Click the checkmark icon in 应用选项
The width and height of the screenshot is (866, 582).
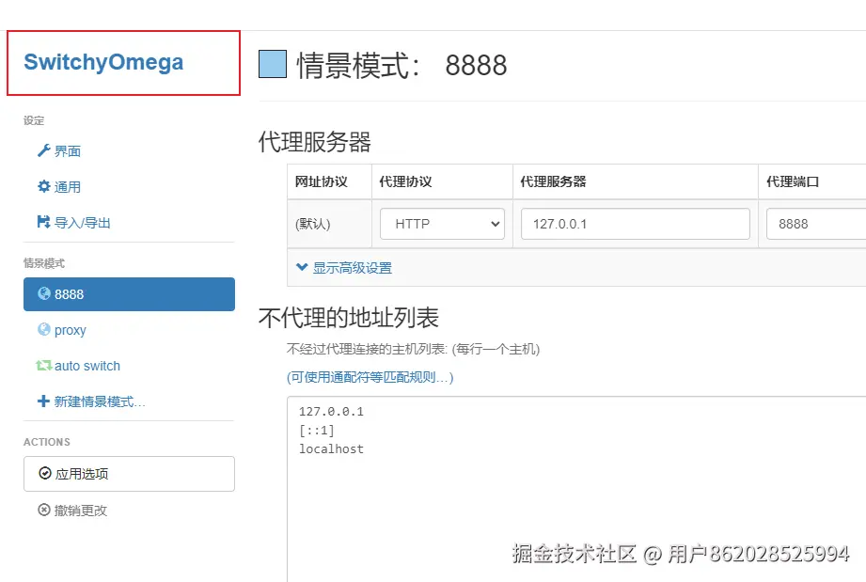pos(45,473)
